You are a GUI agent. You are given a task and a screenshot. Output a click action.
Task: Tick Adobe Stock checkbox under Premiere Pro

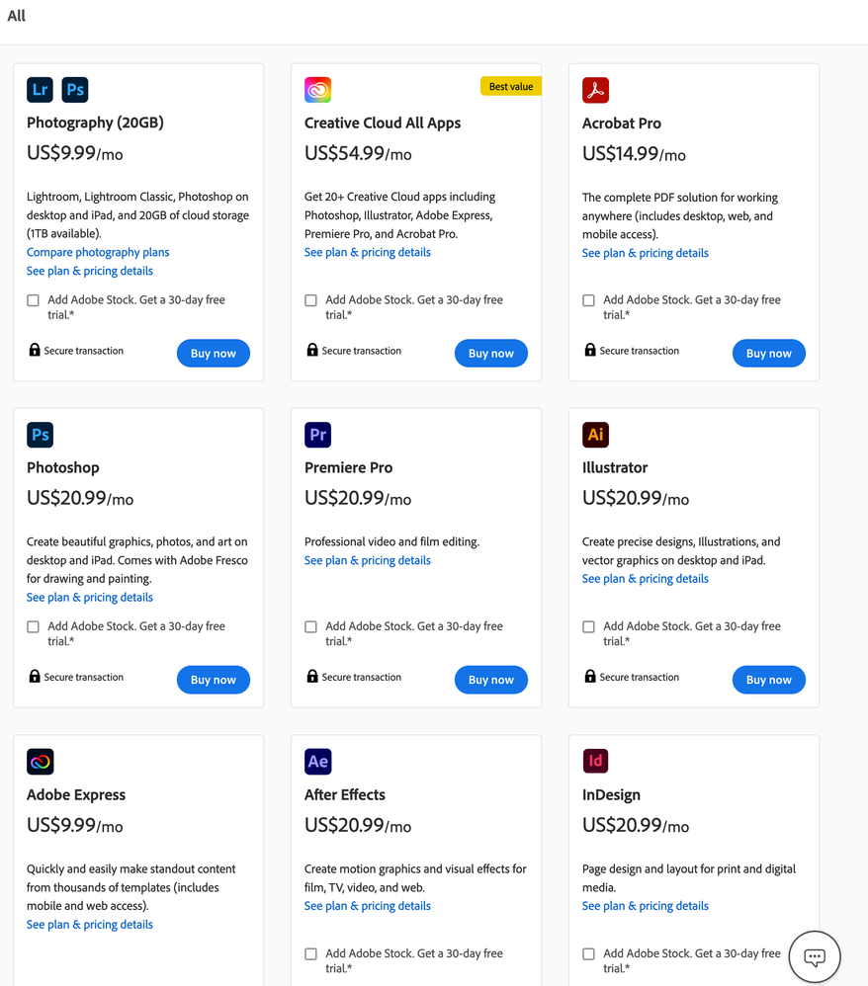point(311,626)
